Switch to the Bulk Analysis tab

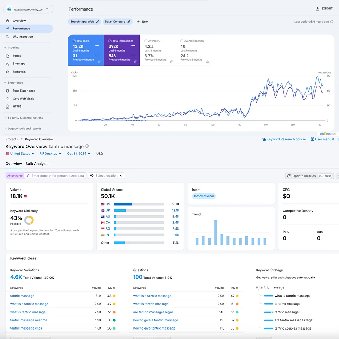point(37,164)
